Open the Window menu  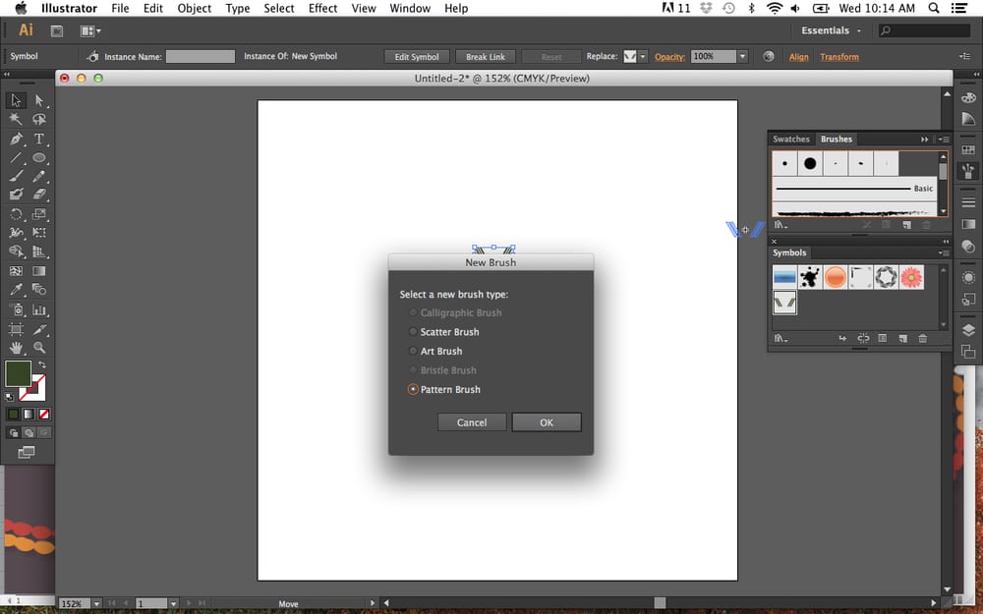[x=410, y=8]
